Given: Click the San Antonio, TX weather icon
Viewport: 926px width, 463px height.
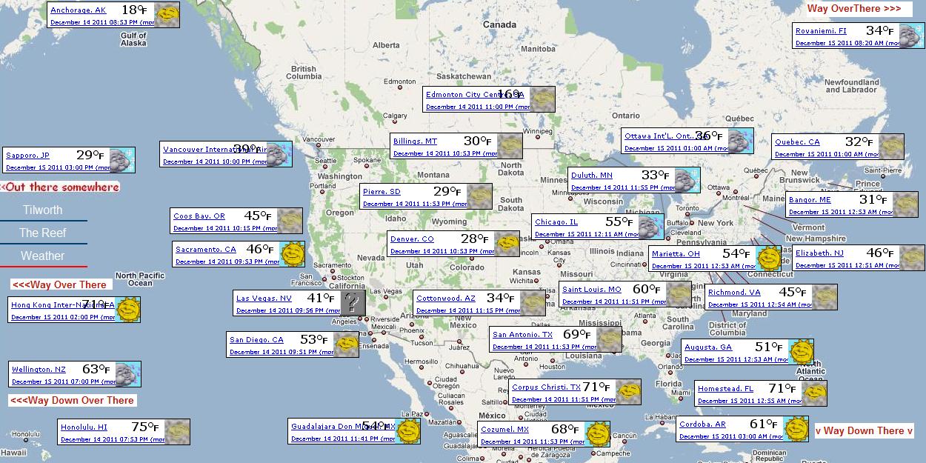Looking at the screenshot, I should 609,339.
